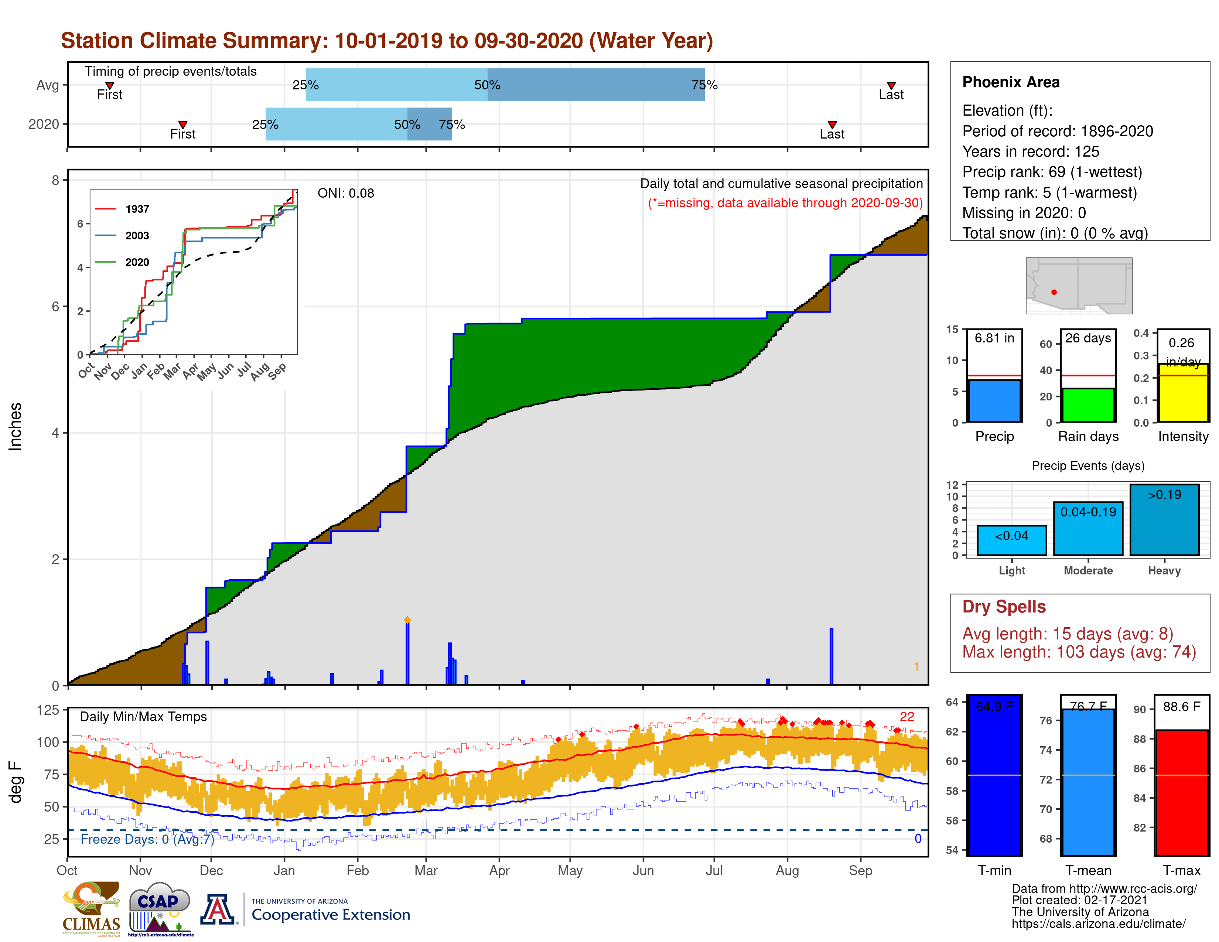Click 'Years in record: 125' text
The height and width of the screenshot is (942, 1219).
pyautogui.click(x=1030, y=151)
